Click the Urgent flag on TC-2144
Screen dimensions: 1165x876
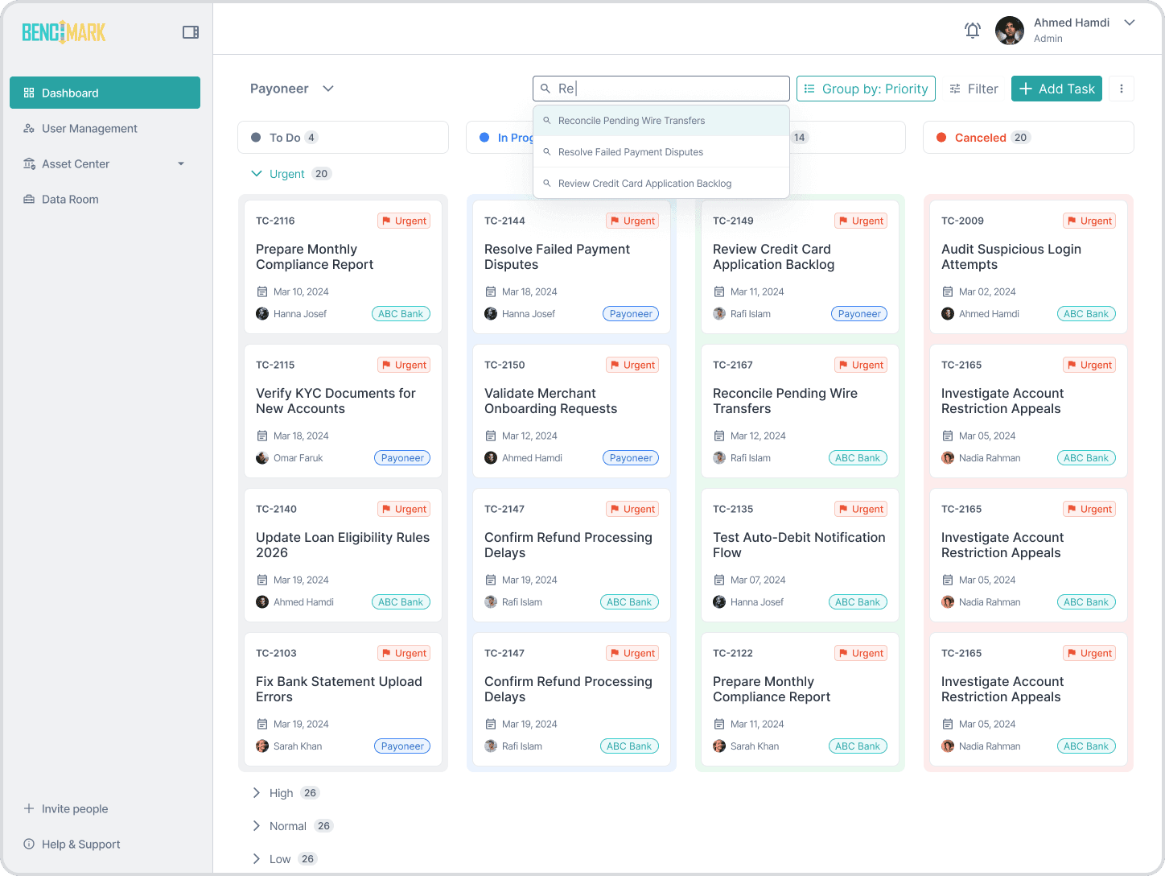click(632, 221)
